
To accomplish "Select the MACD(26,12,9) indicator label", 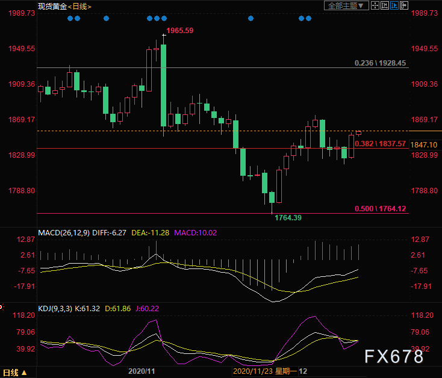I will 64,232.
